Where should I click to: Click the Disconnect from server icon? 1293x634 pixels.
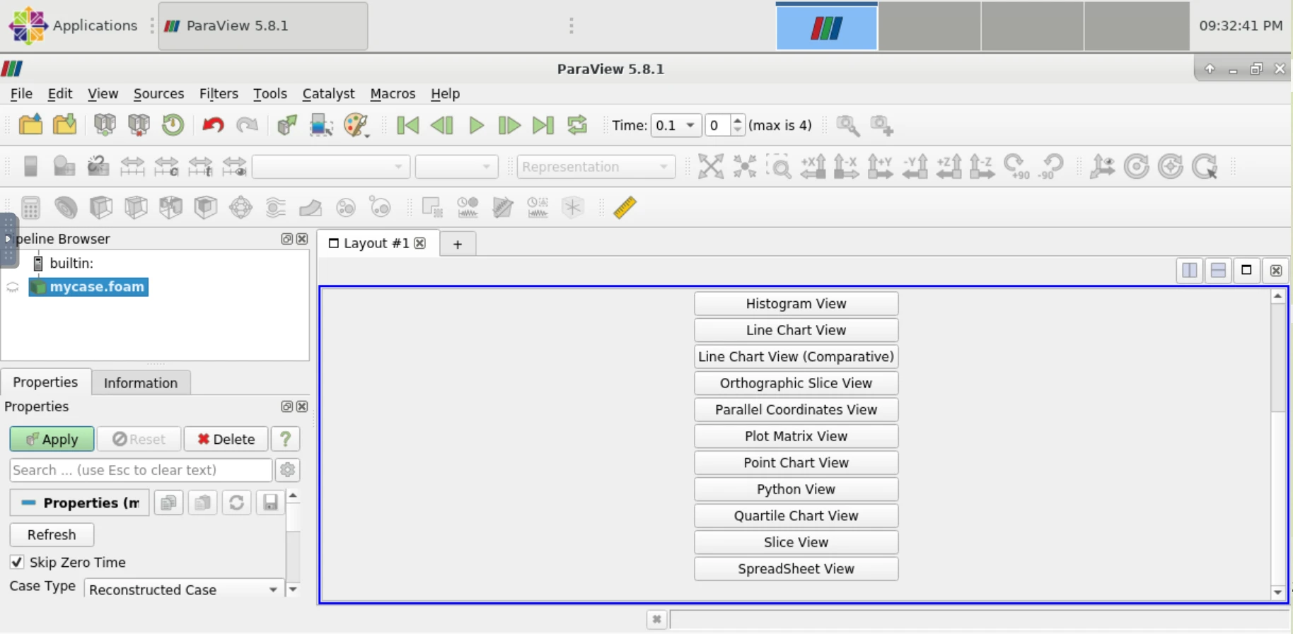tap(139, 125)
